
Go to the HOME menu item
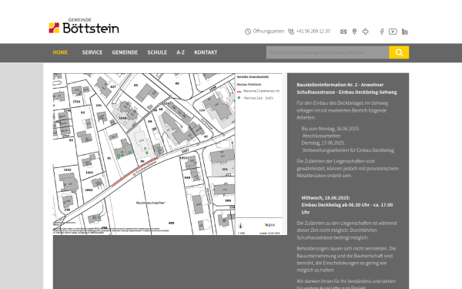pos(60,52)
